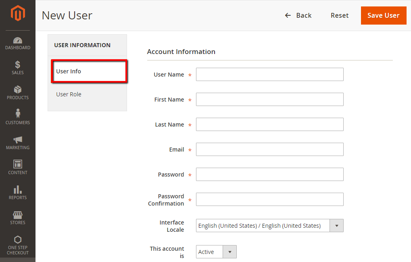Go Back from New User page

298,15
